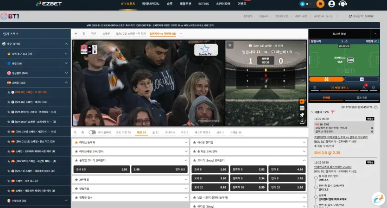
Task: Click the Sports TV star logo
Action: pyautogui.click(x=206, y=50)
